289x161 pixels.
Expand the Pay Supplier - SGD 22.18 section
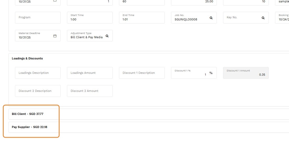coord(29,127)
